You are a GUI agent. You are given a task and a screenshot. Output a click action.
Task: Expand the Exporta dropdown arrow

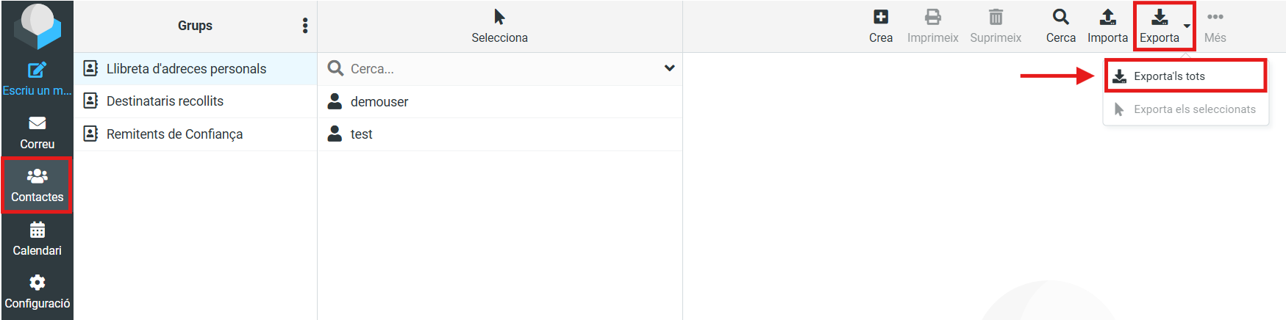tap(1187, 26)
